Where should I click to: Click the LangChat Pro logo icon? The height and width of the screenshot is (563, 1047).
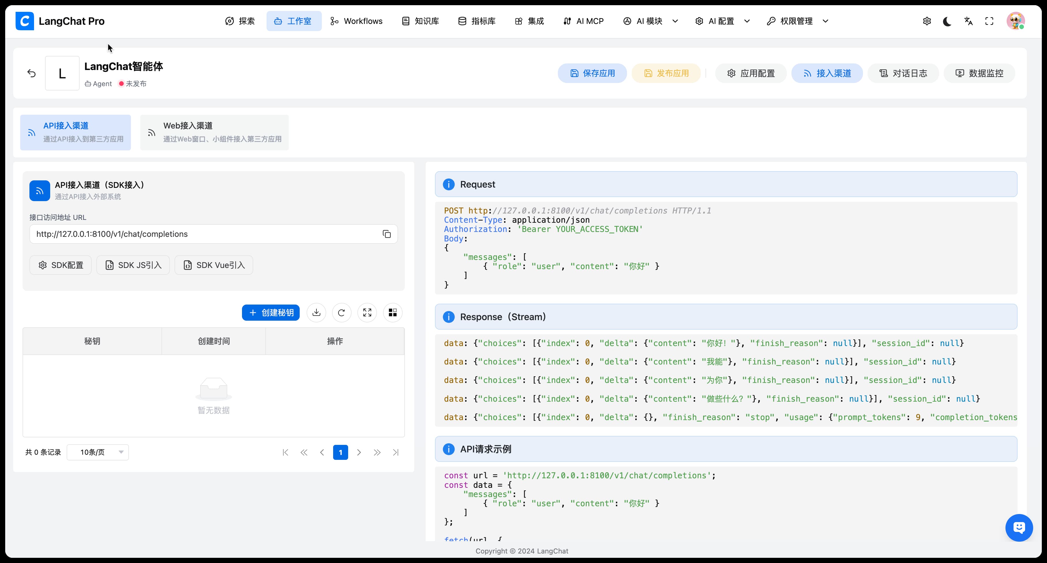click(x=25, y=21)
